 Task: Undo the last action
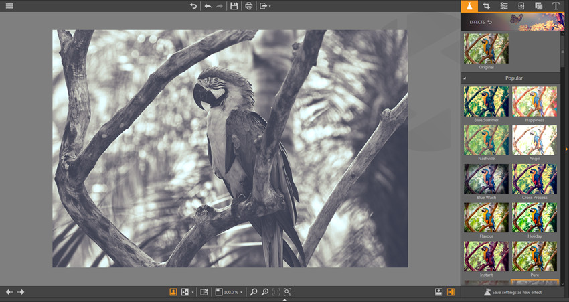208,6
